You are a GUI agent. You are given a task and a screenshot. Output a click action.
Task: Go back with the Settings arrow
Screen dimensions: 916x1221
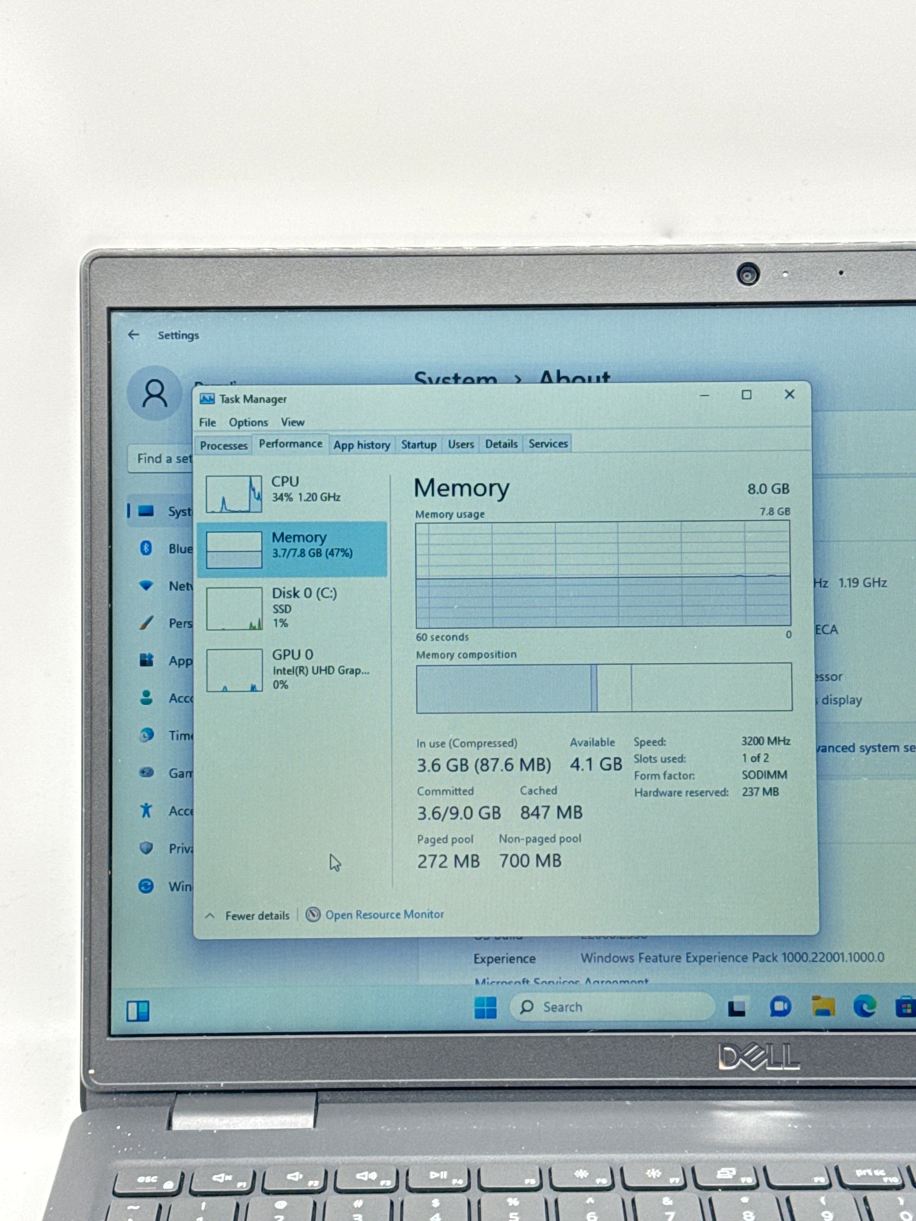click(134, 335)
